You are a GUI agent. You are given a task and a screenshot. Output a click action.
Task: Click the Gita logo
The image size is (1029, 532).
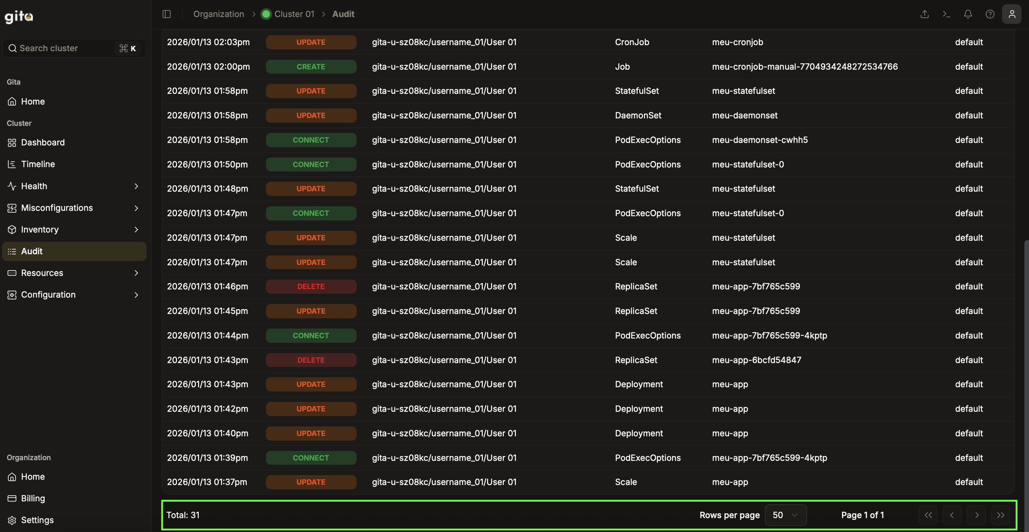pyautogui.click(x=19, y=16)
